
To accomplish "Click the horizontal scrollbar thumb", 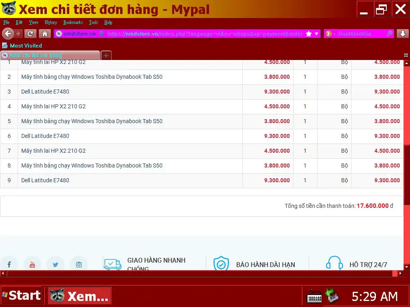I will point(199,273).
